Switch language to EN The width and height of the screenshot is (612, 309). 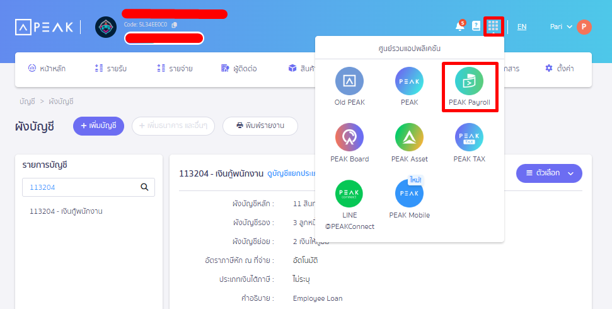pyautogui.click(x=522, y=26)
